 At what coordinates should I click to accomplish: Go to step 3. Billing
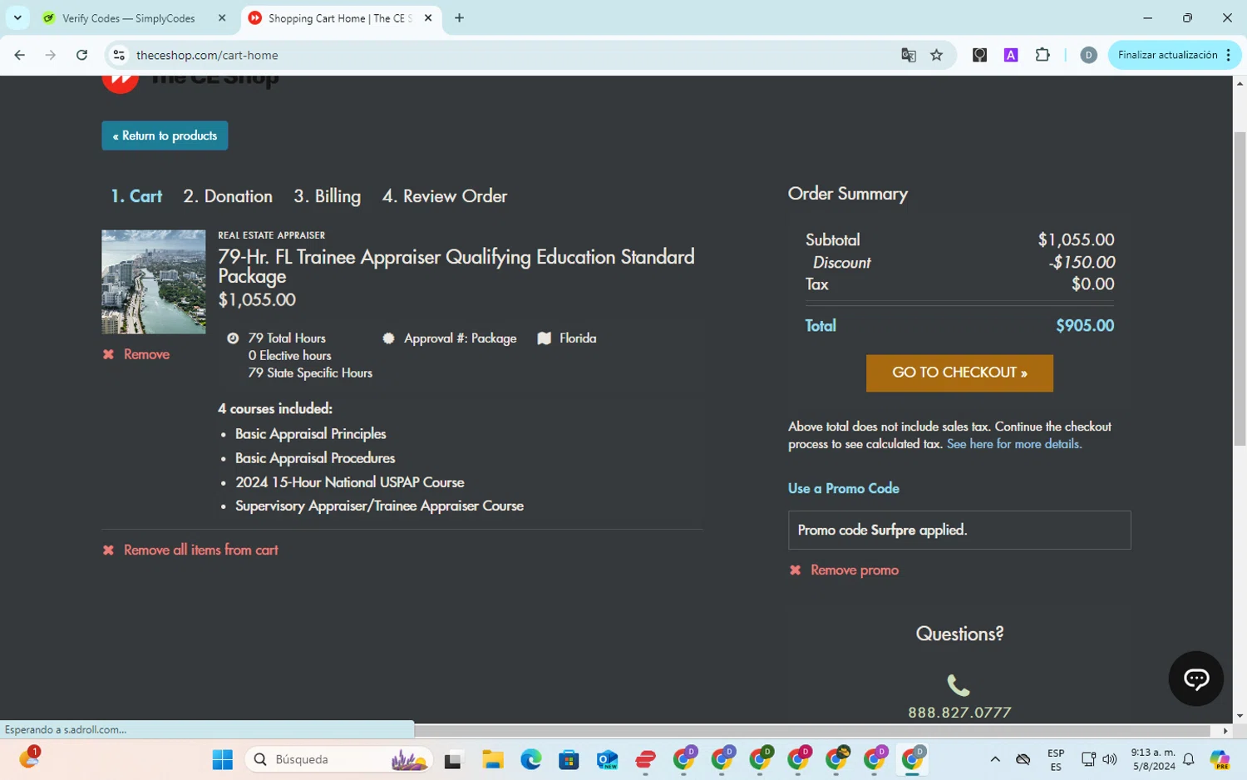[x=327, y=196]
